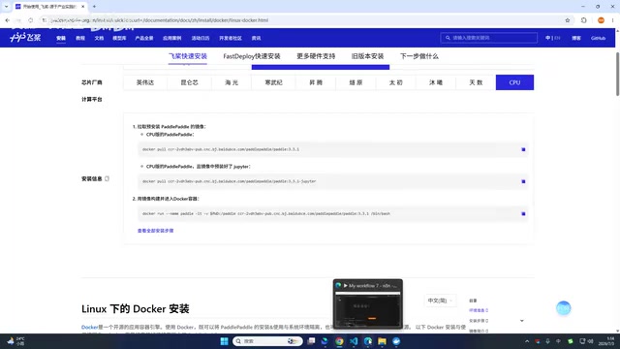Viewport: 620px width, 349px height.
Task: Reload the page
Action: pos(30,20)
